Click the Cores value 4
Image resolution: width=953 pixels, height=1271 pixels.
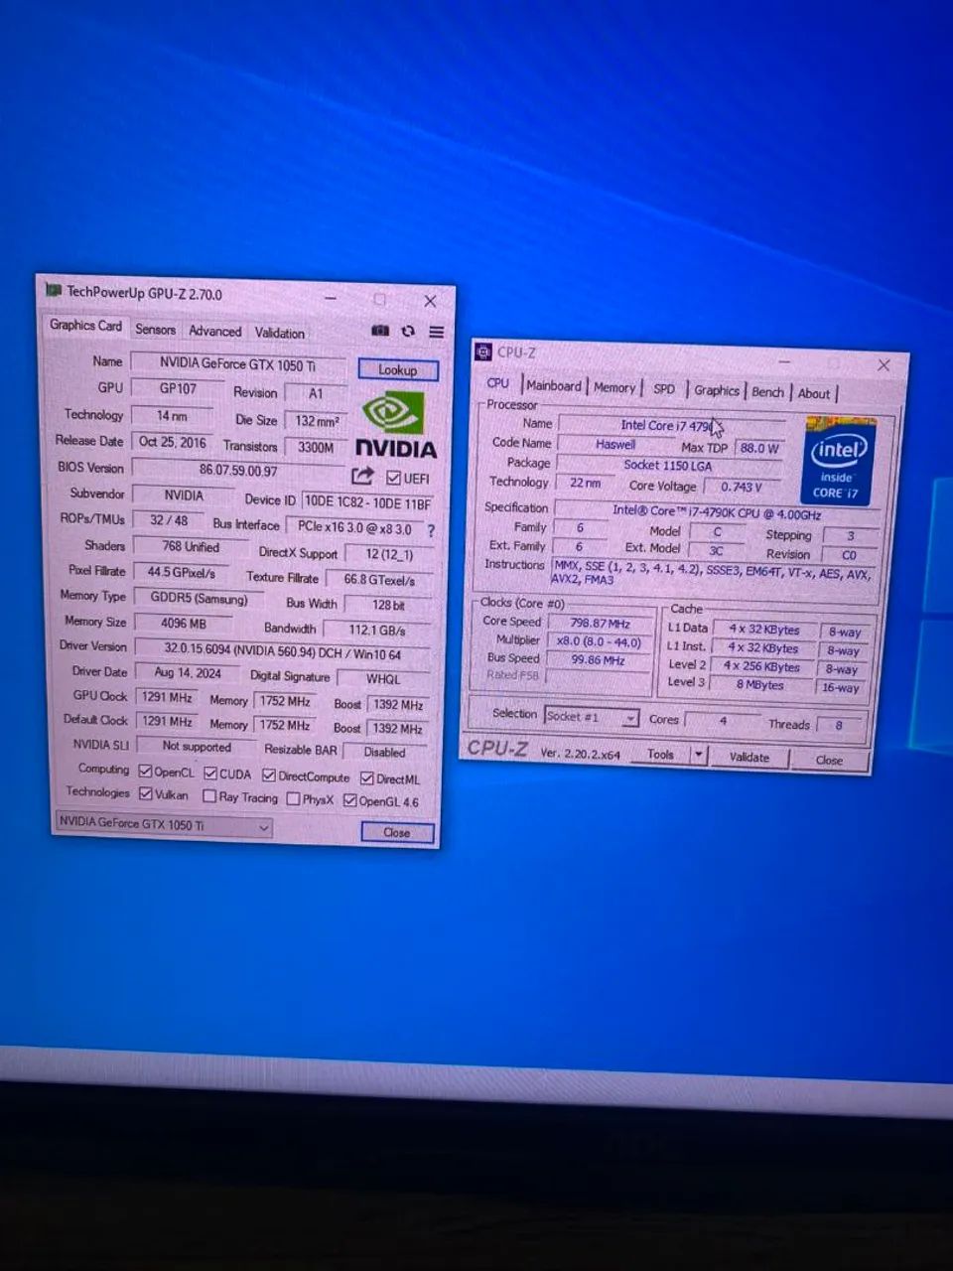pyautogui.click(x=723, y=720)
